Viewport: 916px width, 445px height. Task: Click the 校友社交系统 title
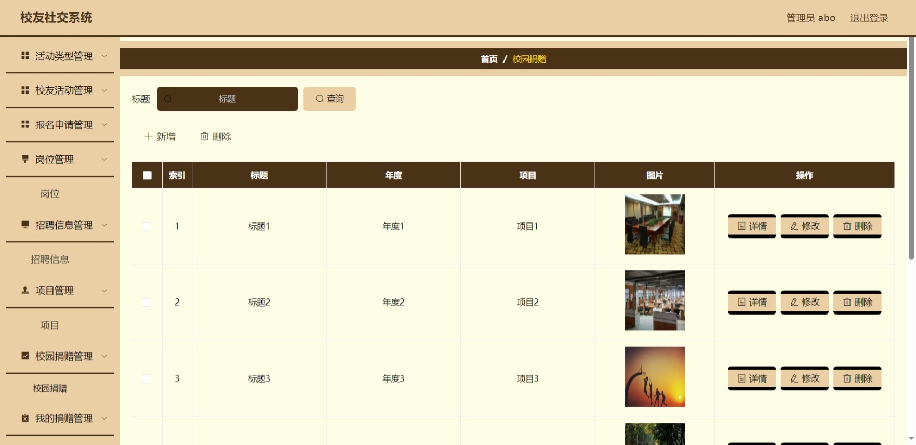(x=56, y=18)
